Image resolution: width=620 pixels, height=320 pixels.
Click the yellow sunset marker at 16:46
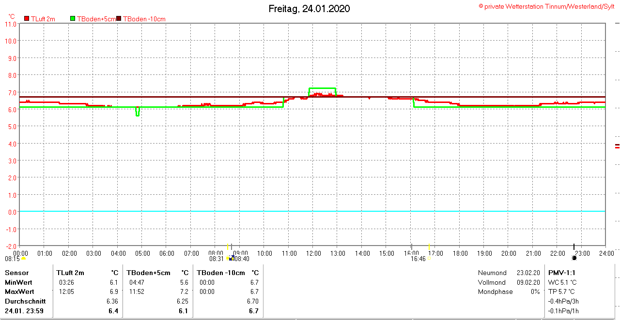(429, 258)
